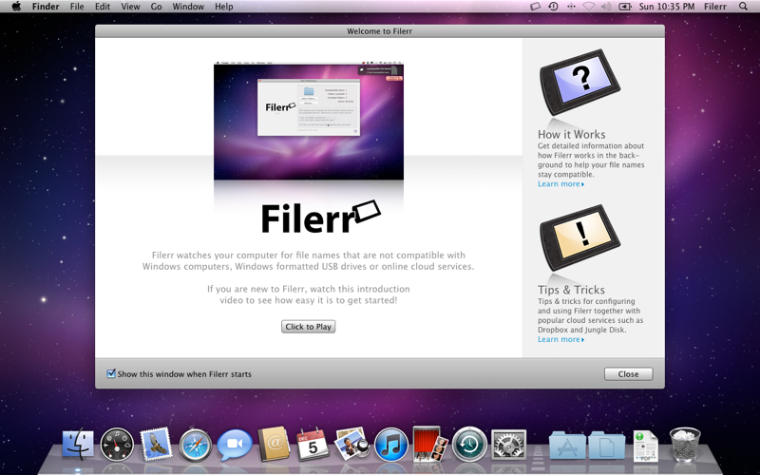Viewport: 760px width, 475px height.
Task: Click the Wi-Fi status icon in the menu bar
Action: pyautogui.click(x=588, y=7)
